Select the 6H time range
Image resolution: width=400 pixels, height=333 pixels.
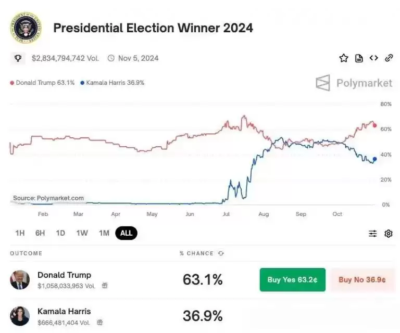[x=40, y=233]
